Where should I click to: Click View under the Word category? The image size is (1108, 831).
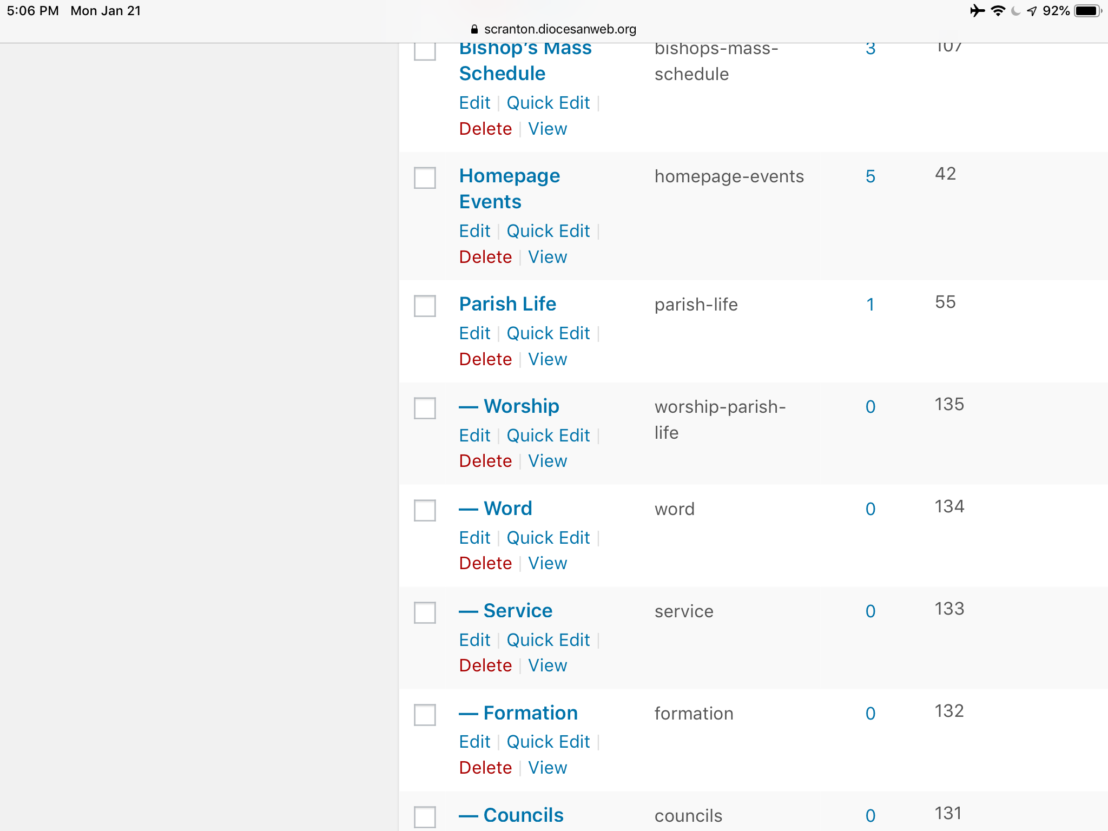click(548, 563)
